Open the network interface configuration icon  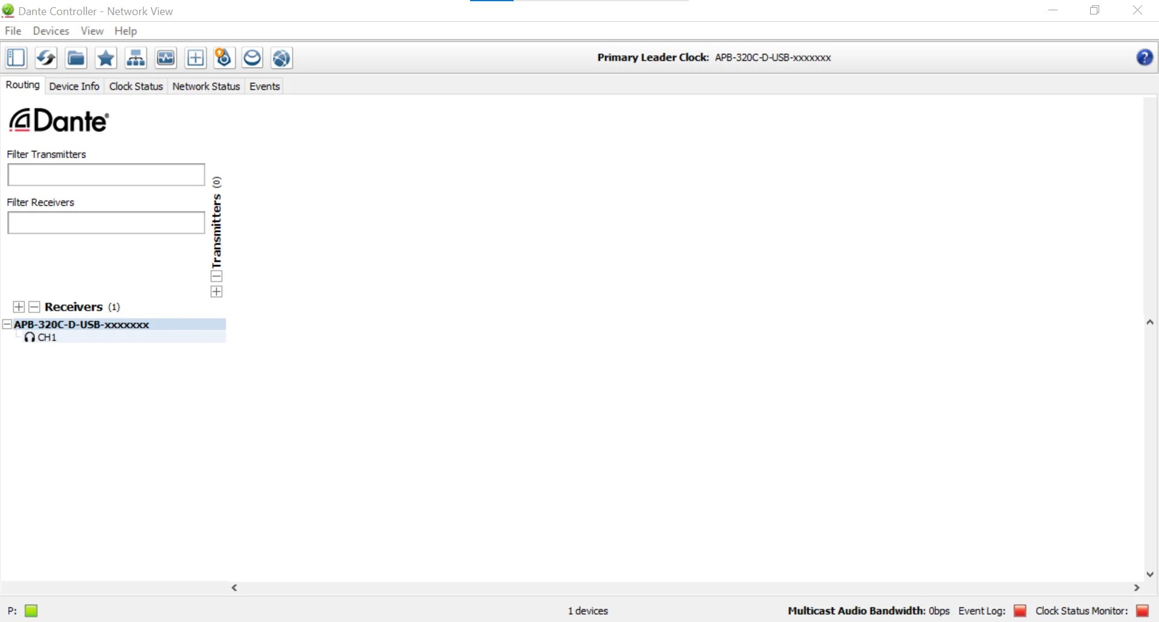coord(135,58)
